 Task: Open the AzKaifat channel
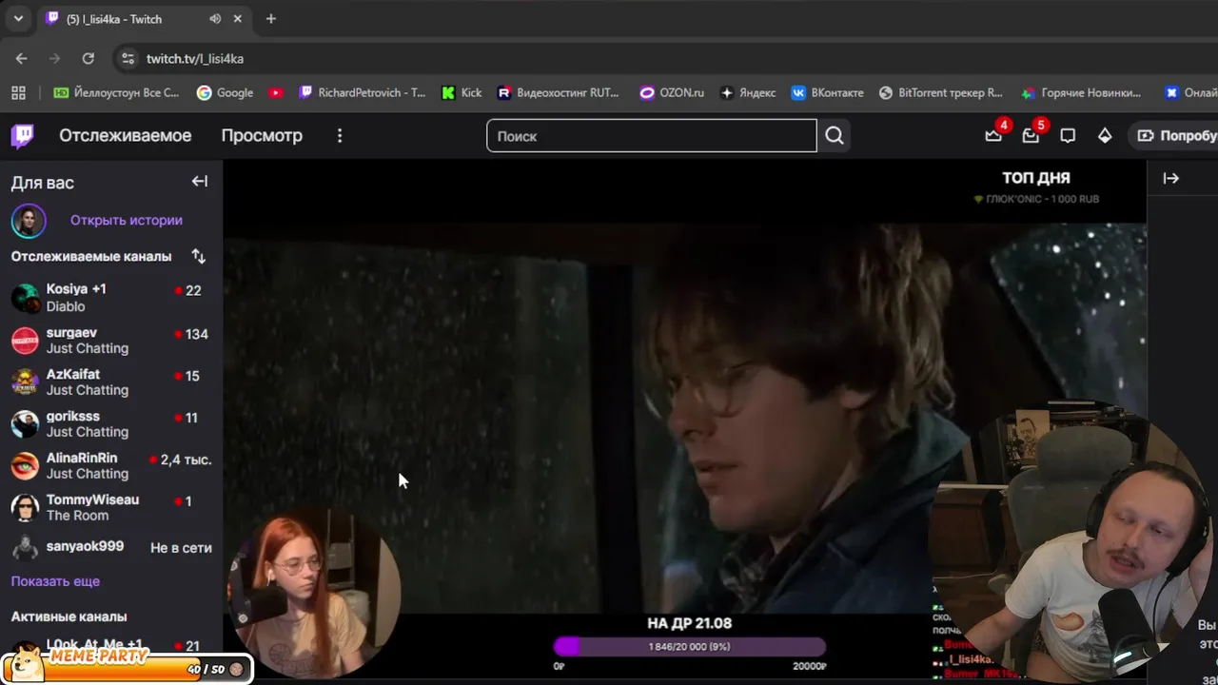[x=111, y=382]
